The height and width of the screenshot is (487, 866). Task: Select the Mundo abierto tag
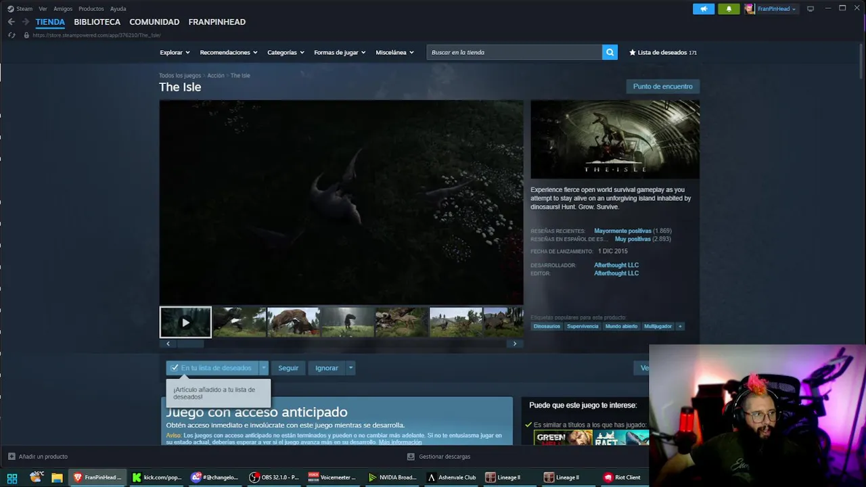[621, 326]
